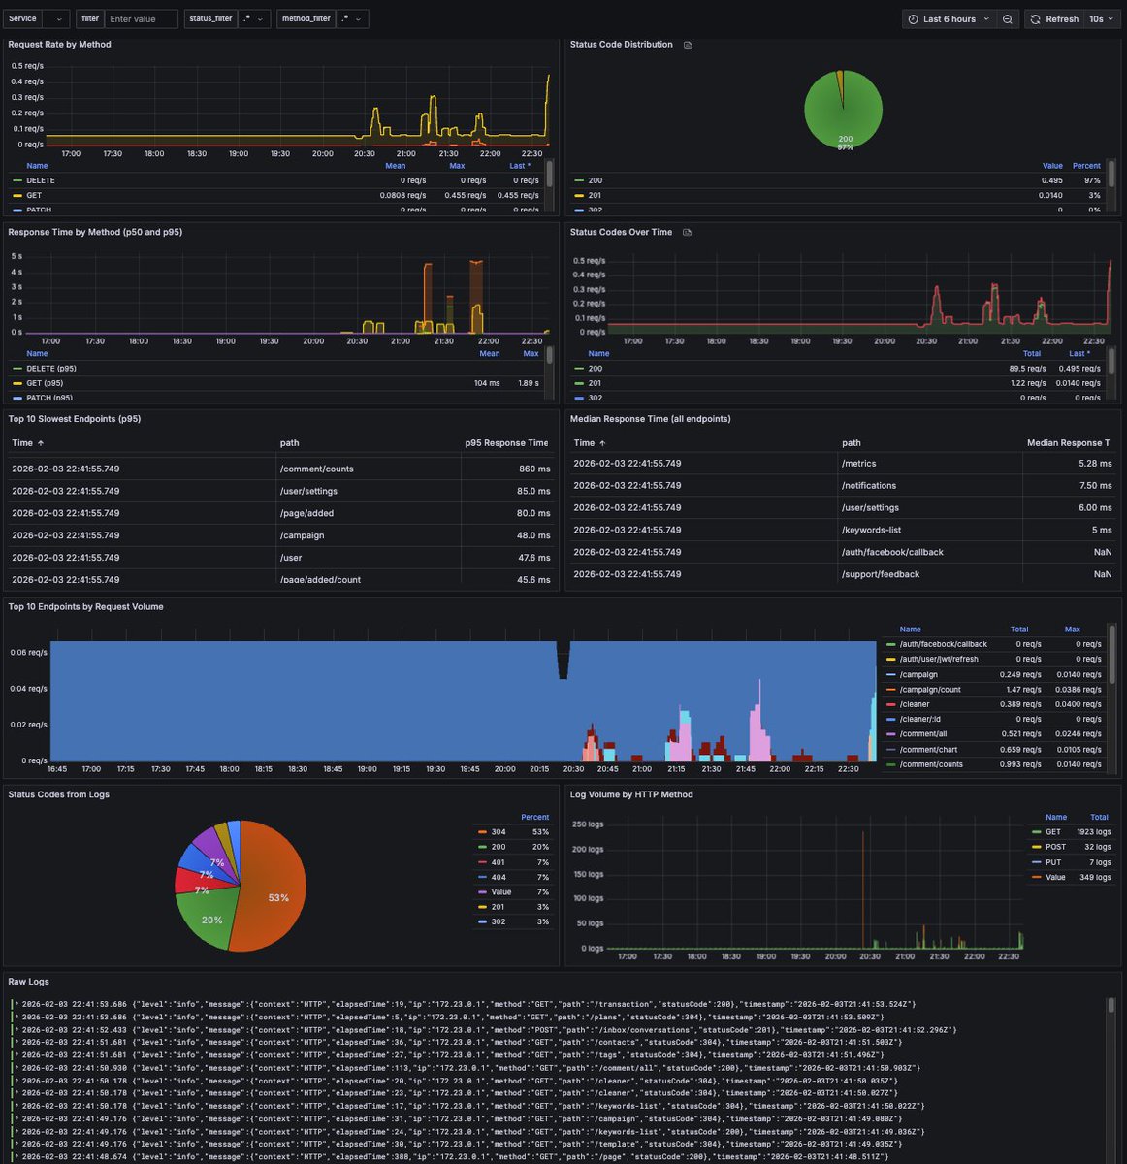The image size is (1127, 1164).
Task: Sort Log Volume legend by Total
Action: point(1099,817)
